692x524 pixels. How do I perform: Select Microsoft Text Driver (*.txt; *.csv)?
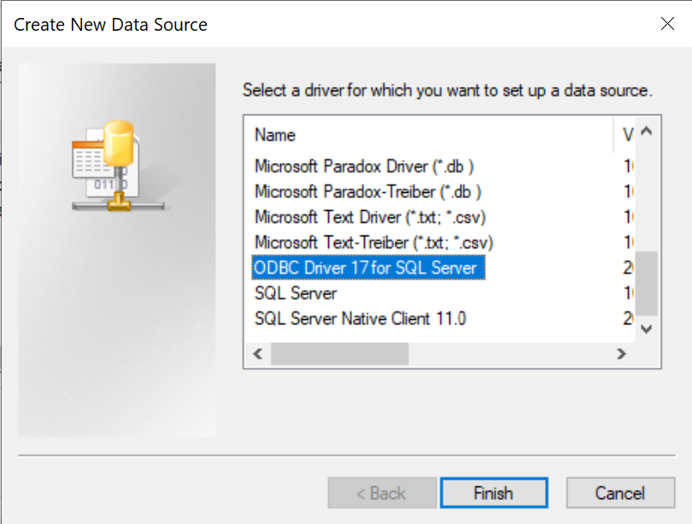[370, 218]
